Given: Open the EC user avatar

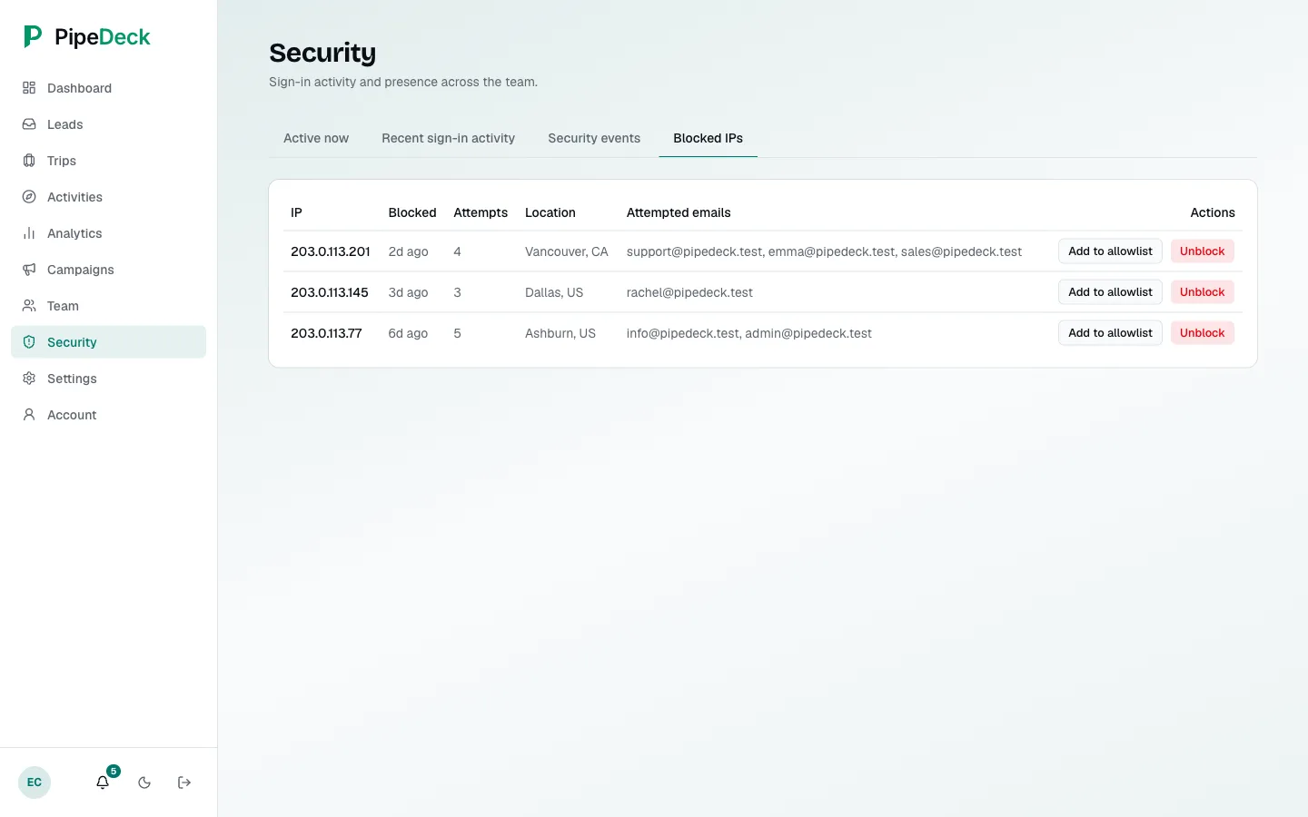Looking at the screenshot, I should pyautogui.click(x=35, y=783).
